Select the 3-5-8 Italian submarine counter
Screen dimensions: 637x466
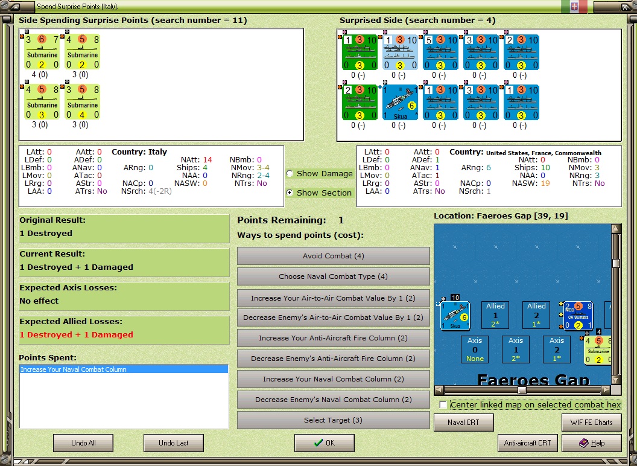pos(83,102)
